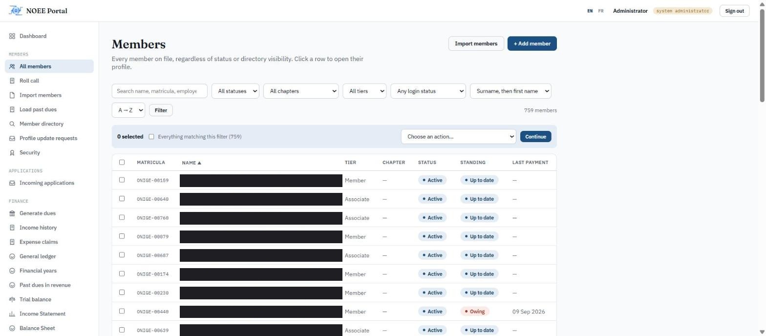Click the Incoming applications envelope icon
The height and width of the screenshot is (336, 766).
12,183
